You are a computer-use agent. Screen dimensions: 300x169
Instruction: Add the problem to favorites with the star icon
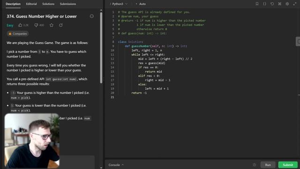click(51, 25)
